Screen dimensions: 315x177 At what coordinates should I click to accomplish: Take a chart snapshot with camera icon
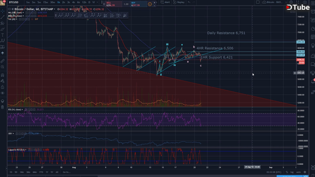305,2
